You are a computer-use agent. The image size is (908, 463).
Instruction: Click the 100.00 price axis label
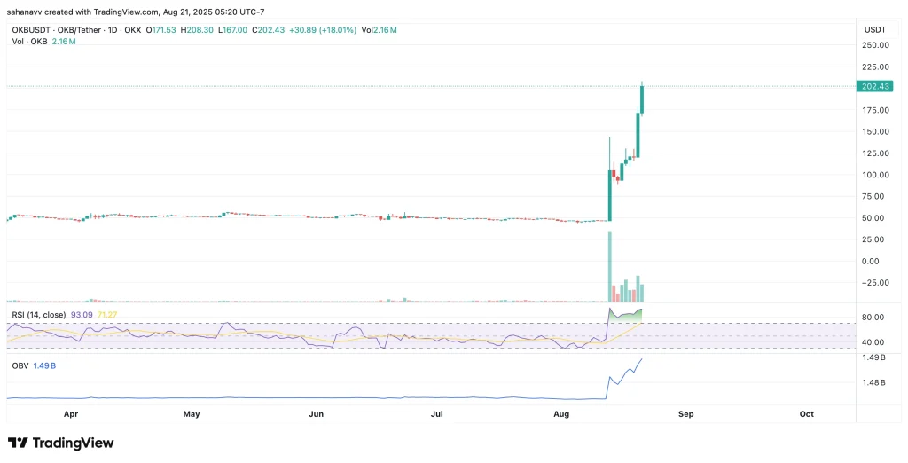click(x=875, y=175)
